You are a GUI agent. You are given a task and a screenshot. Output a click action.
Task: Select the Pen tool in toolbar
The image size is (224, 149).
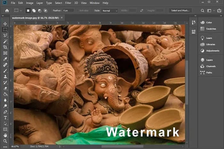pos(5,112)
